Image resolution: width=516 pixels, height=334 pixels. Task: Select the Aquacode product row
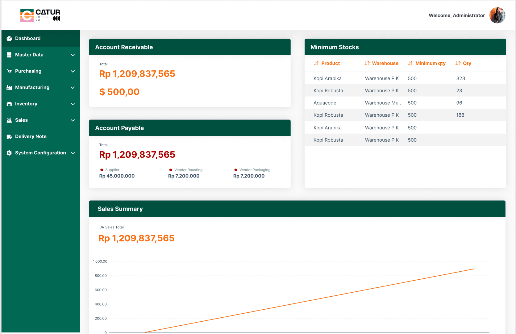point(405,103)
